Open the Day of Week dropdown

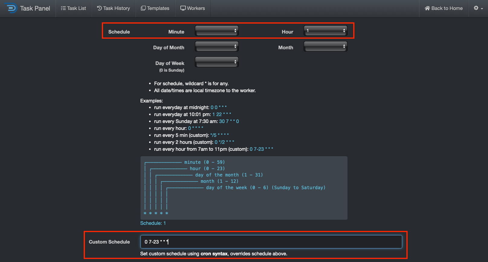[217, 62]
